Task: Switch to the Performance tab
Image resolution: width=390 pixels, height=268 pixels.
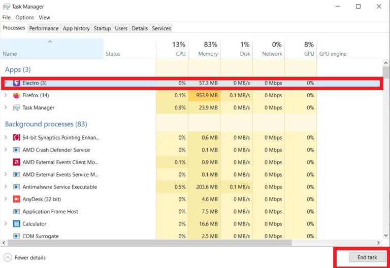Action: [x=44, y=28]
